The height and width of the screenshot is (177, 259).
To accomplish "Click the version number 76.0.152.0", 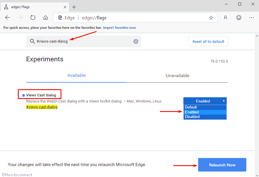I will pos(219,61).
